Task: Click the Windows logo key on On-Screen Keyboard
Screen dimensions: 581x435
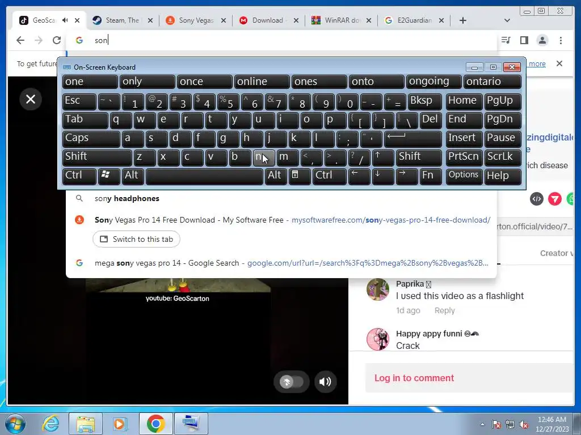Action: pos(109,176)
